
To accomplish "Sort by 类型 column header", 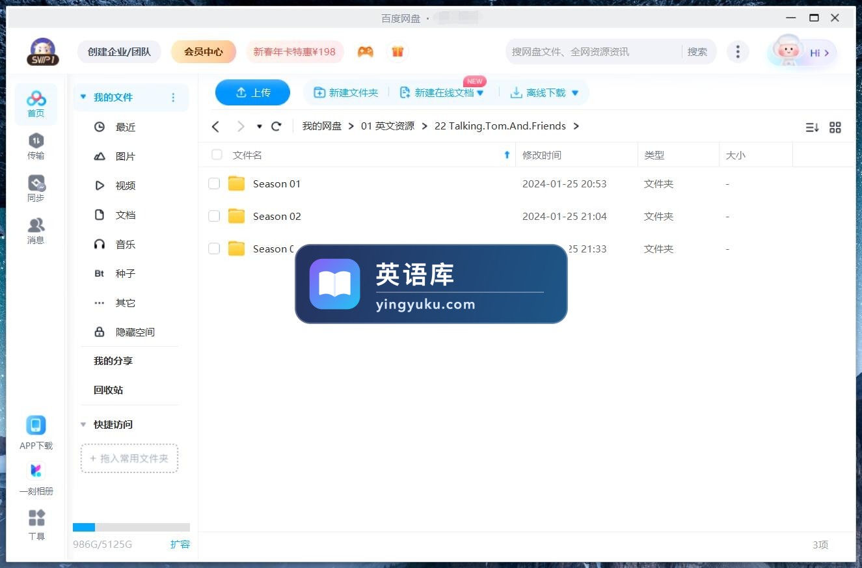I will 654,155.
